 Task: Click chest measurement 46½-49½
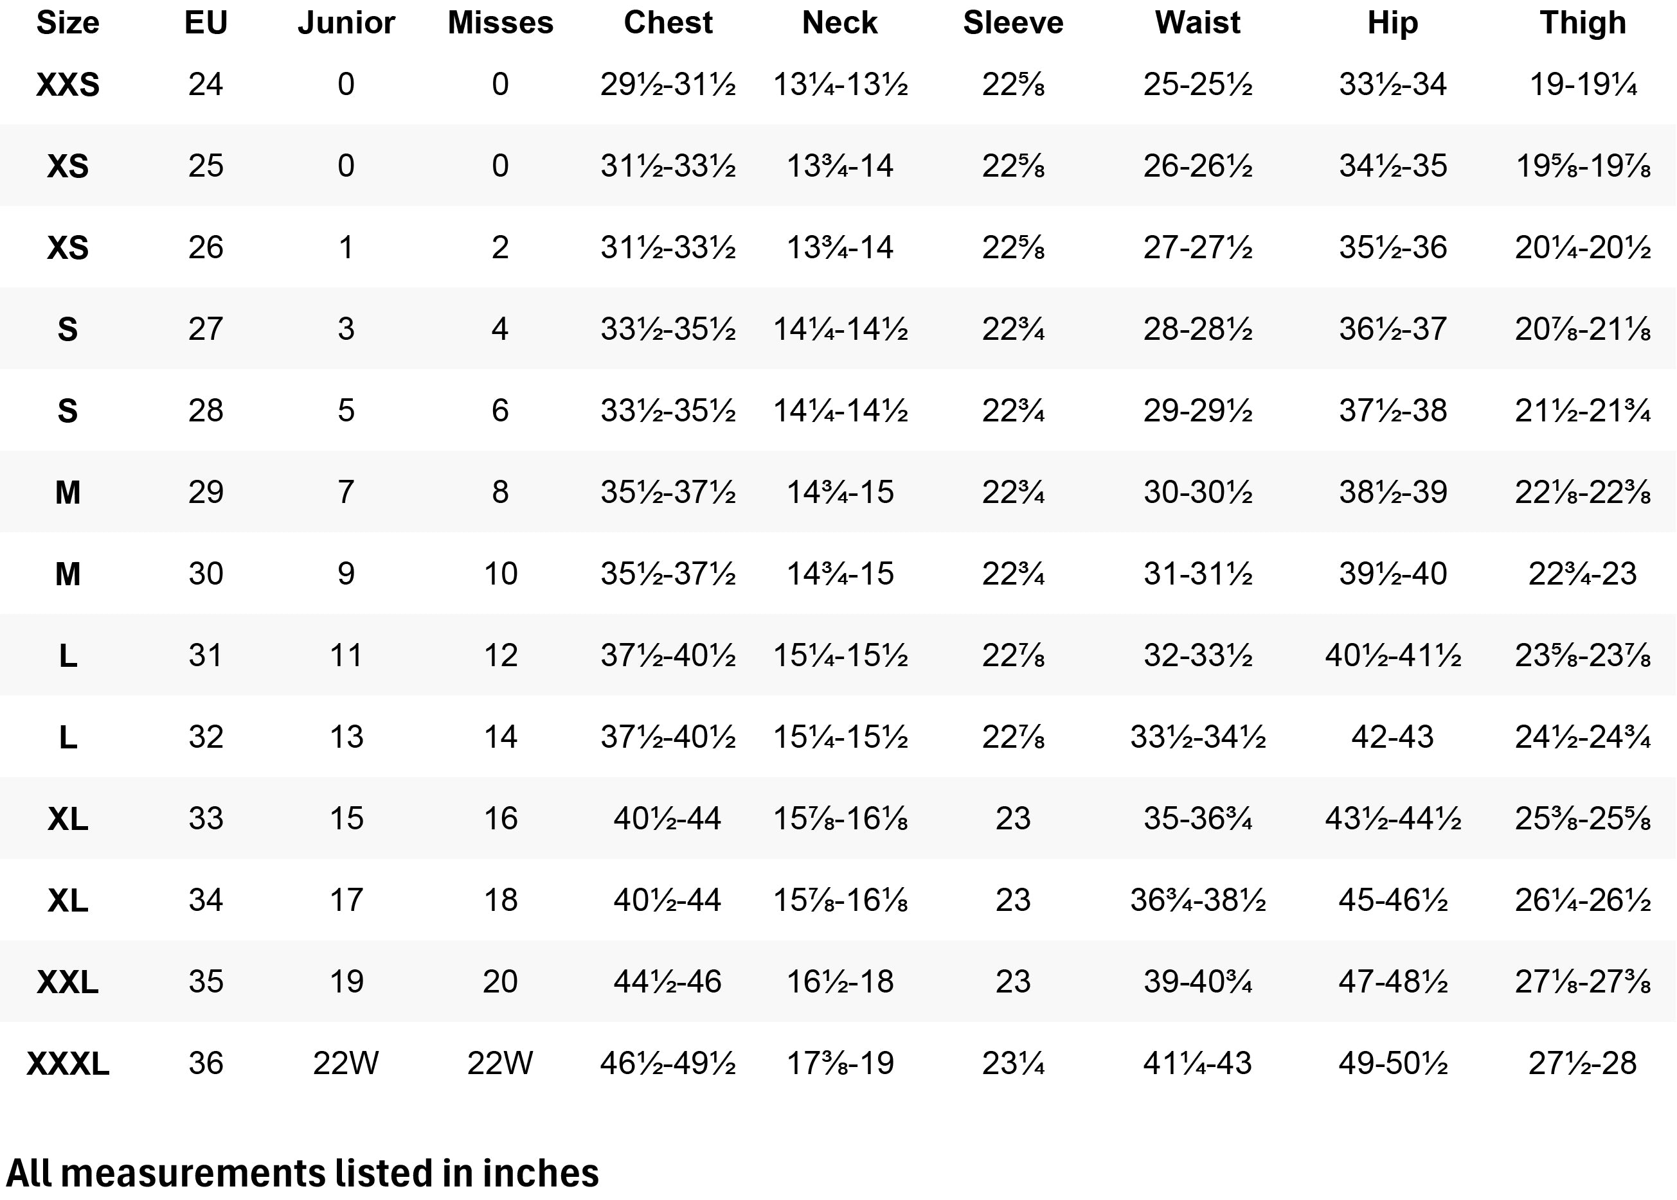pyautogui.click(x=668, y=1064)
